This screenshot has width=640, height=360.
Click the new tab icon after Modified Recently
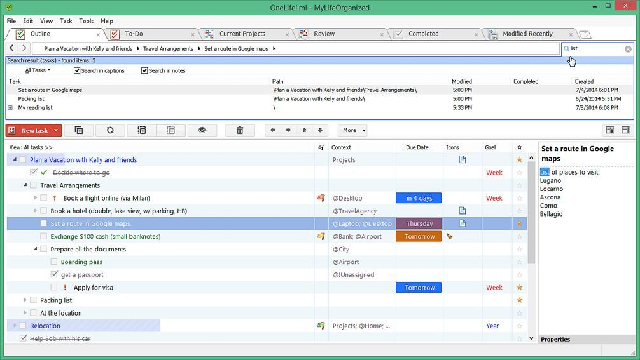click(585, 35)
